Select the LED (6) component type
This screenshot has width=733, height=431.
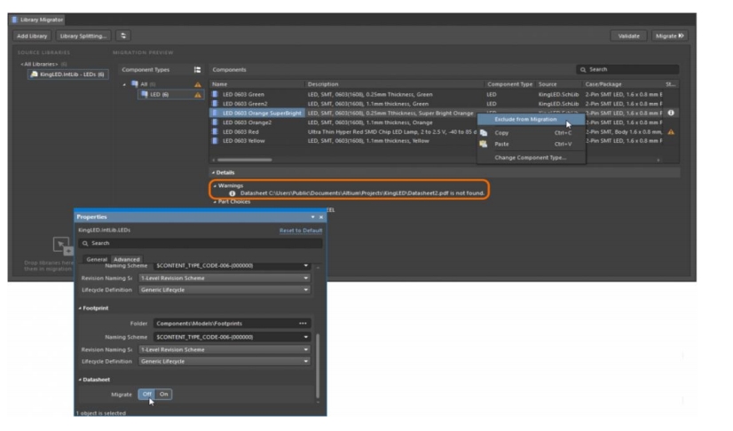tap(159, 94)
